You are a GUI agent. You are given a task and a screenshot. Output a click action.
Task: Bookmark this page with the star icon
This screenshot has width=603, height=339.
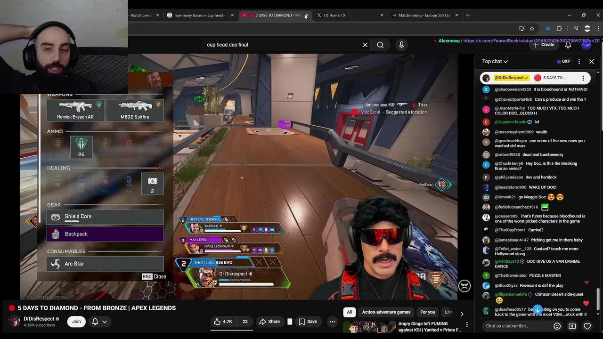tap(532, 28)
